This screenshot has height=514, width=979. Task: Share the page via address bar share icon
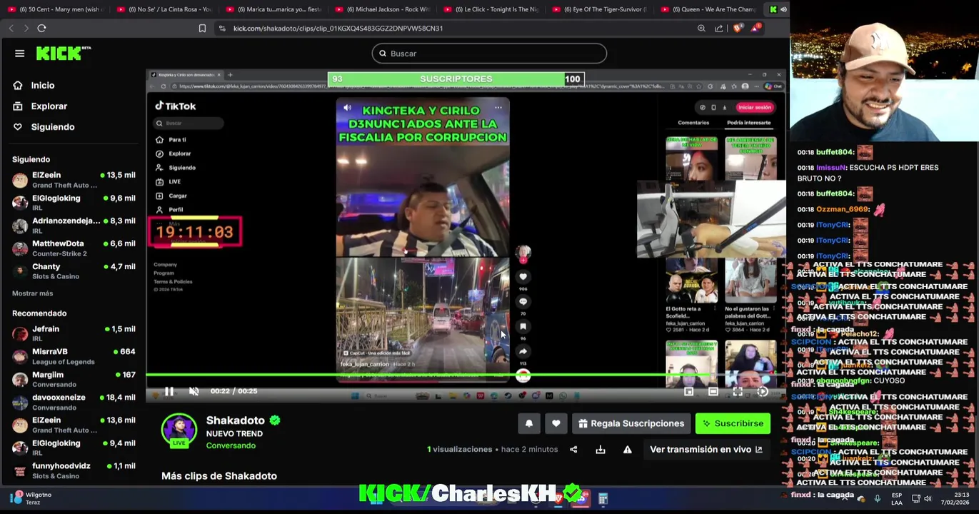718,28
